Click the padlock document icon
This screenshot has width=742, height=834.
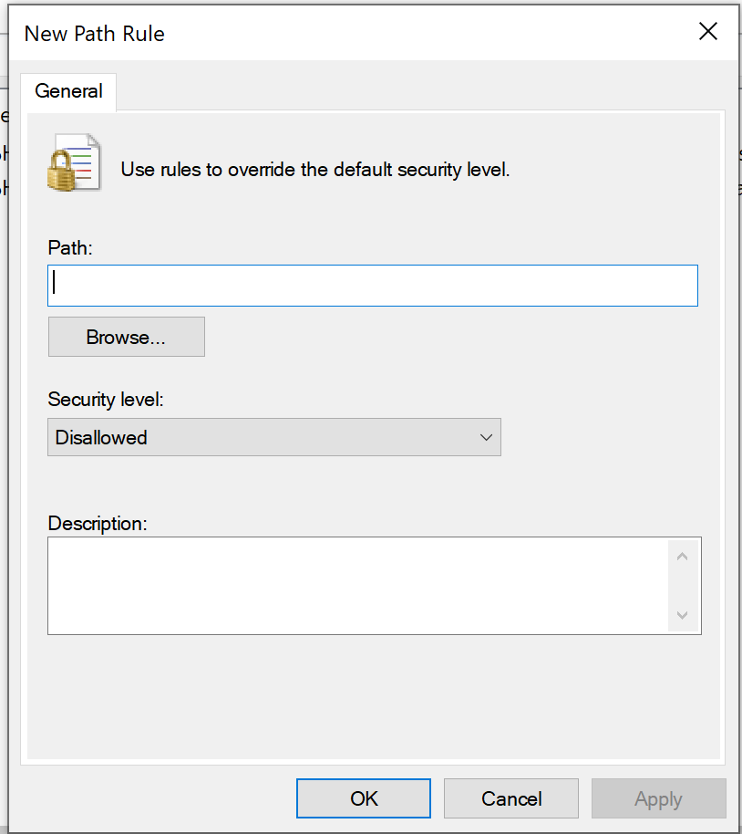click(x=74, y=163)
